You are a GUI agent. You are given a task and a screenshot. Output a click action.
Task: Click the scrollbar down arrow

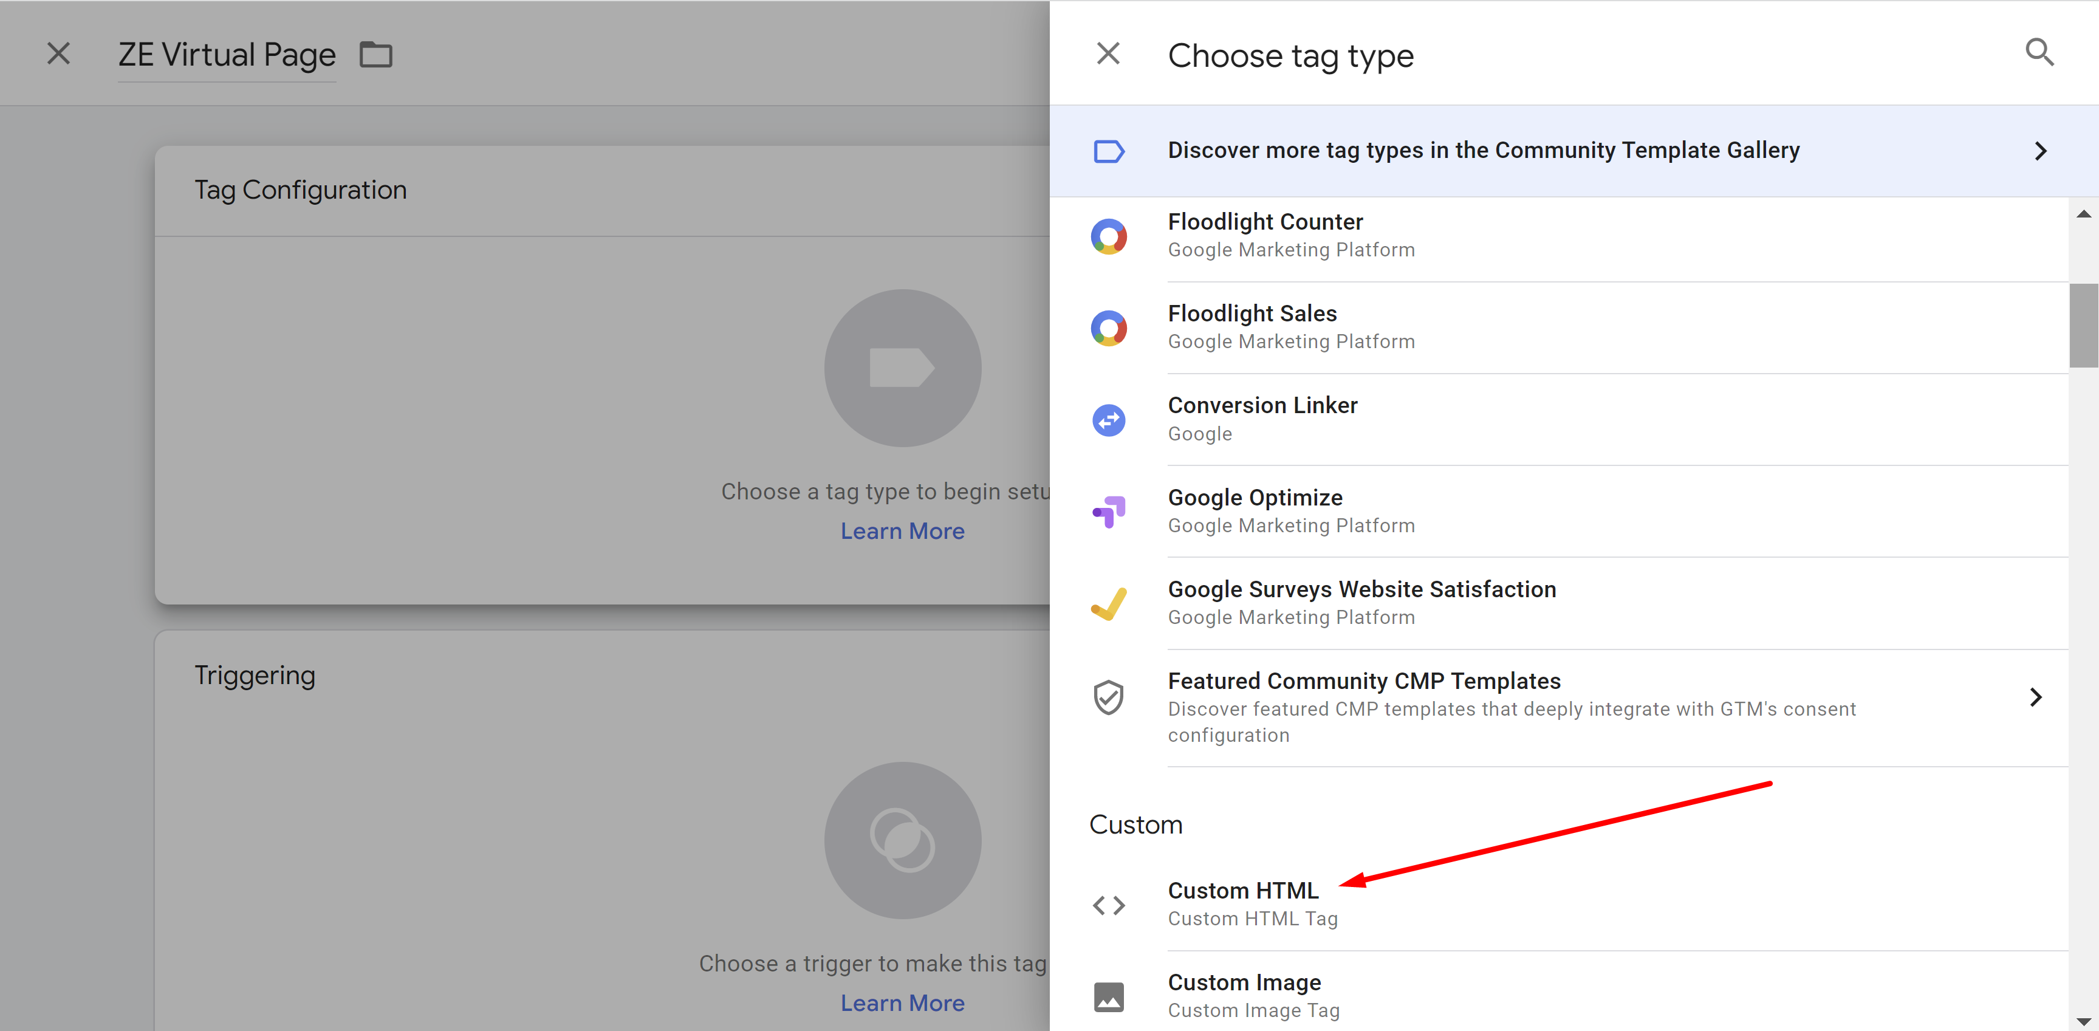[2084, 1021]
